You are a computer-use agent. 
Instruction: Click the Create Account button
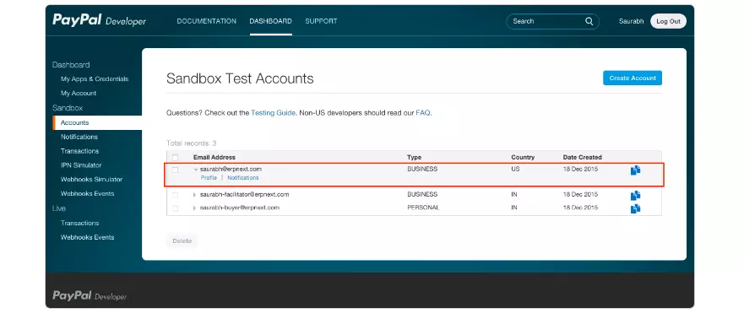(633, 78)
